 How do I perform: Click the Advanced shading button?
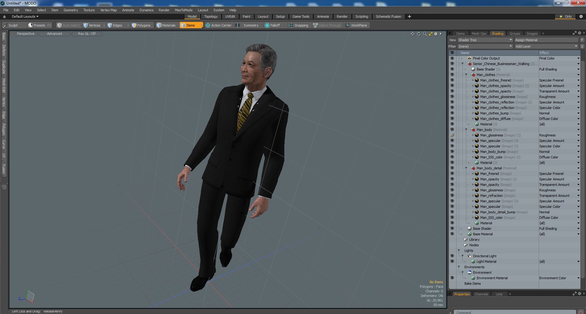click(x=54, y=34)
